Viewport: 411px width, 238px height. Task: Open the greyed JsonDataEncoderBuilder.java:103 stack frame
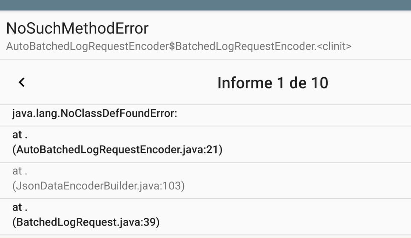click(99, 186)
